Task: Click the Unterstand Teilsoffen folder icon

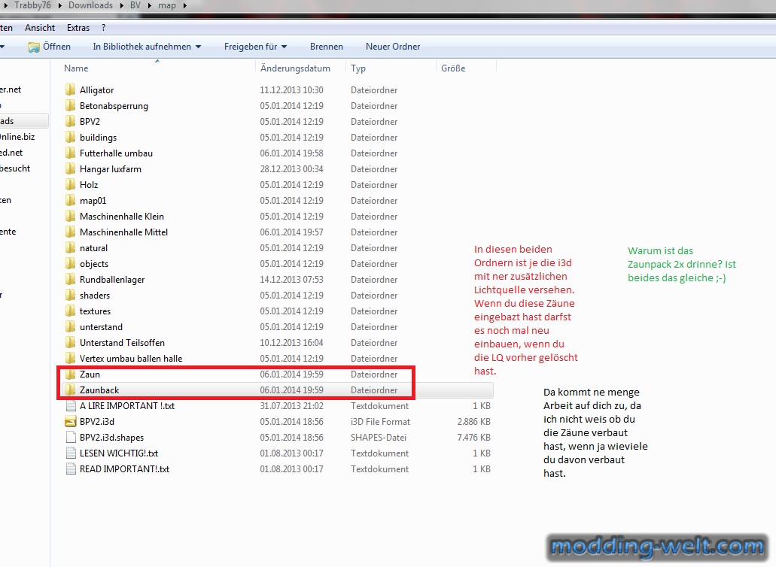Action: pos(70,343)
